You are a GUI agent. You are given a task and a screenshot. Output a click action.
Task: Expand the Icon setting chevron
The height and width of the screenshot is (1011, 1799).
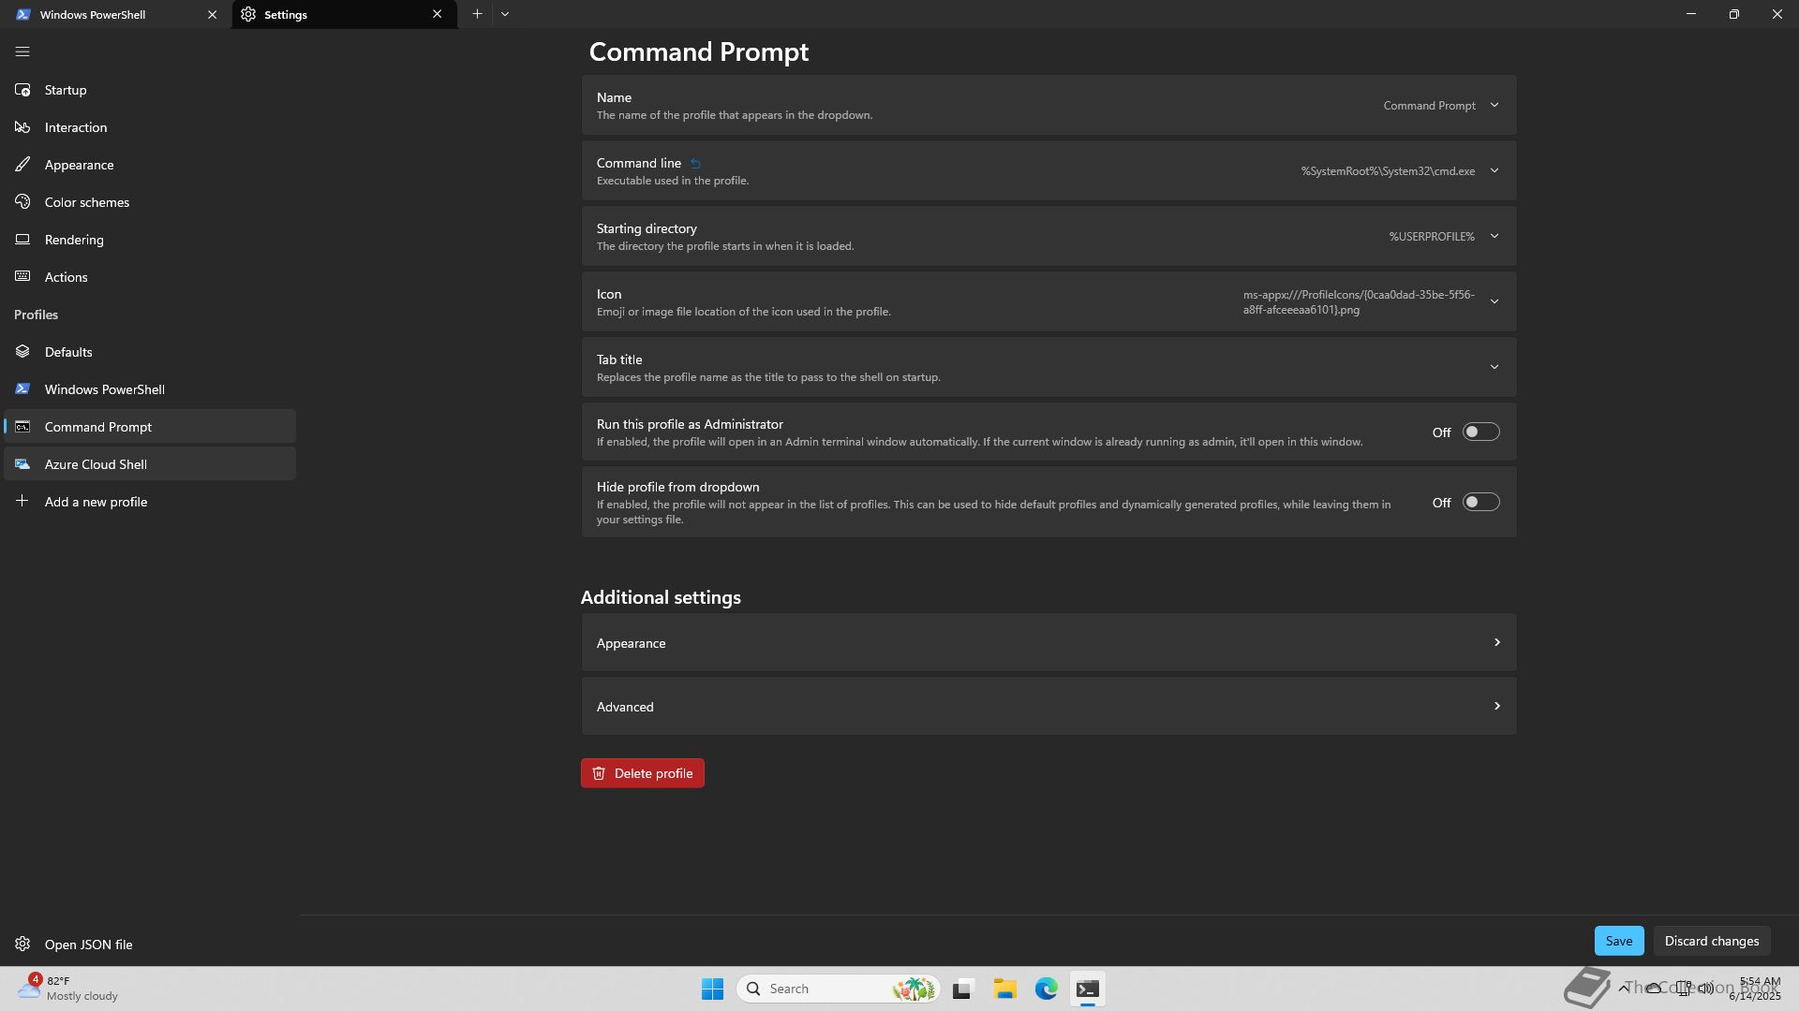point(1494,302)
